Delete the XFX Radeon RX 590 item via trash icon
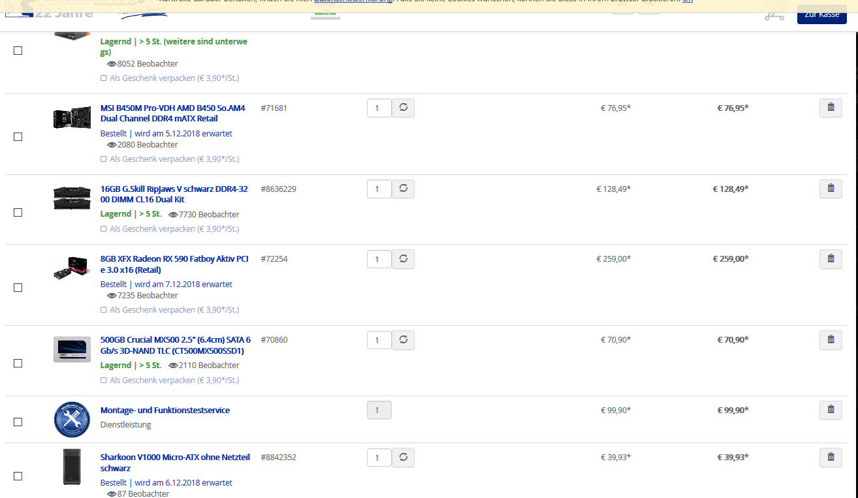858x498 pixels. click(831, 259)
